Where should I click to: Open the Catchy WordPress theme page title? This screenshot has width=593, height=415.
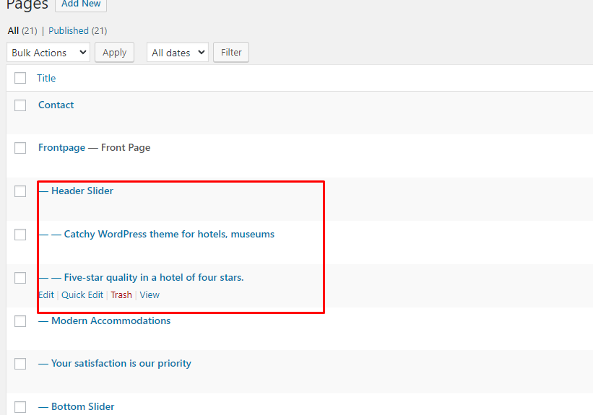pyautogui.click(x=169, y=234)
